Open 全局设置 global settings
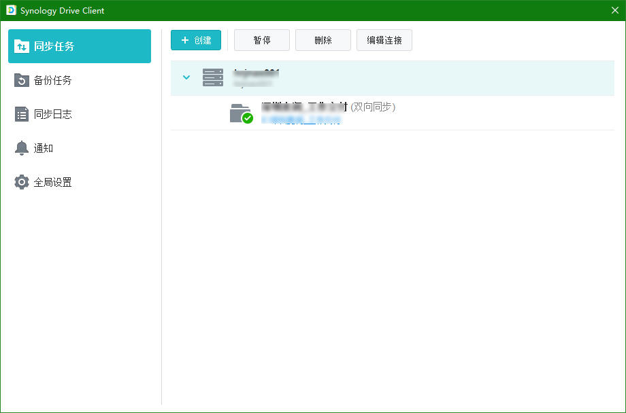The height and width of the screenshot is (413, 626). 80,182
